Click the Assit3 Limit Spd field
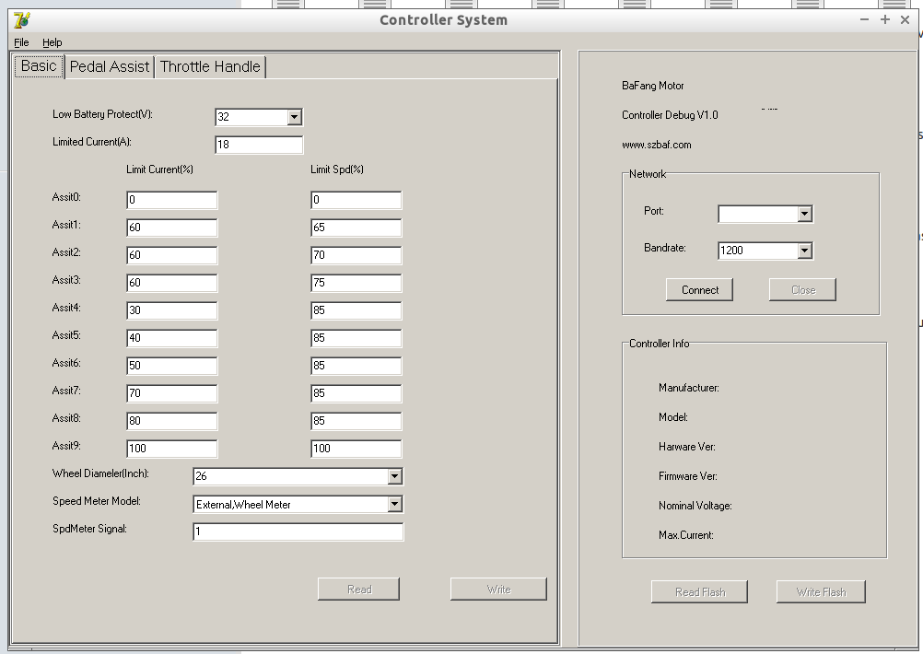 point(356,283)
